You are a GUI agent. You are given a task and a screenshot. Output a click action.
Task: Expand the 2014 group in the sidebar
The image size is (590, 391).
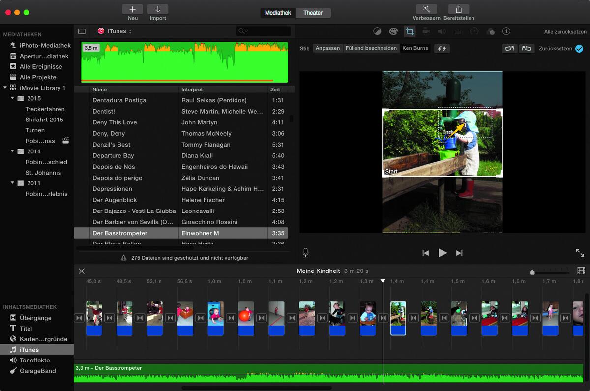[x=12, y=151]
